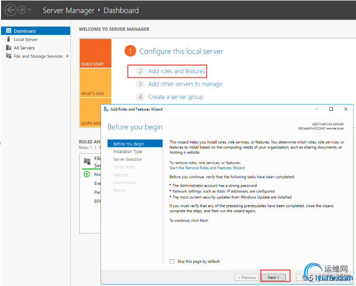
Task: Click the Learn More tile
Action: (x=90, y=113)
